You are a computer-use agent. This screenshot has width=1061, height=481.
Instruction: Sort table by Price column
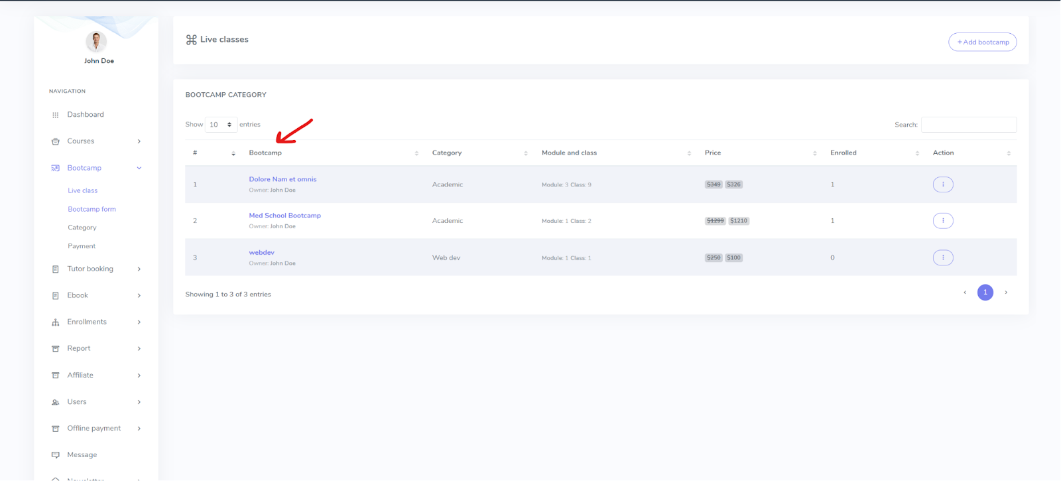713,153
